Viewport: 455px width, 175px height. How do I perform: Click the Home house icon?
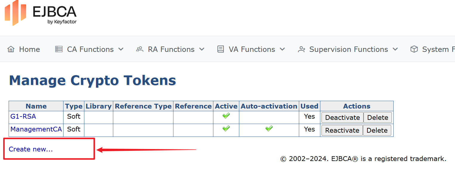coord(11,49)
